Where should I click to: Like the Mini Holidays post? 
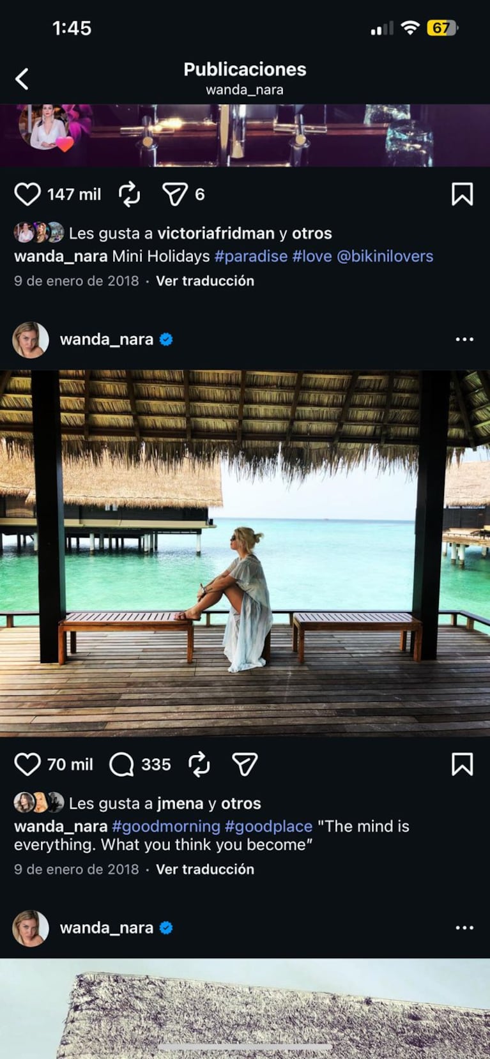pyautogui.click(x=28, y=193)
